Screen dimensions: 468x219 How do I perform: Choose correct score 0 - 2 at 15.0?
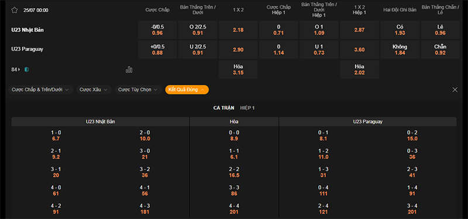coord(412,135)
